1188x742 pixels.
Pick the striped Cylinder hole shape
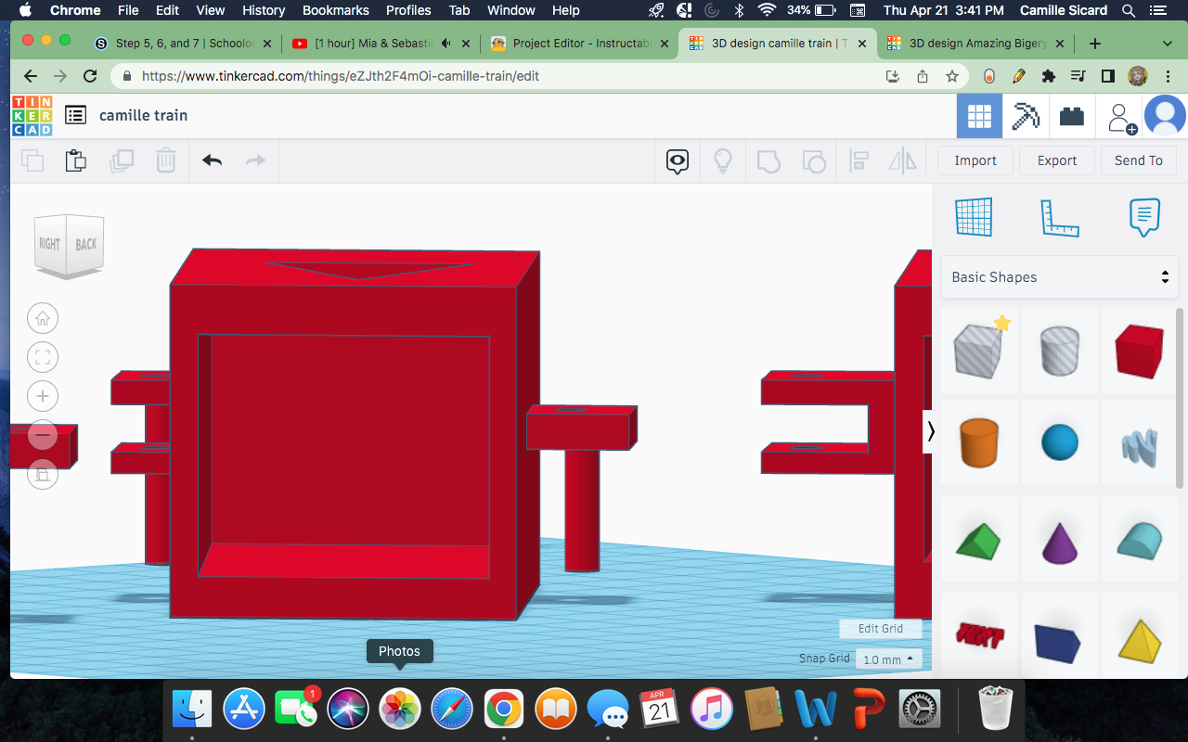[x=1060, y=350]
